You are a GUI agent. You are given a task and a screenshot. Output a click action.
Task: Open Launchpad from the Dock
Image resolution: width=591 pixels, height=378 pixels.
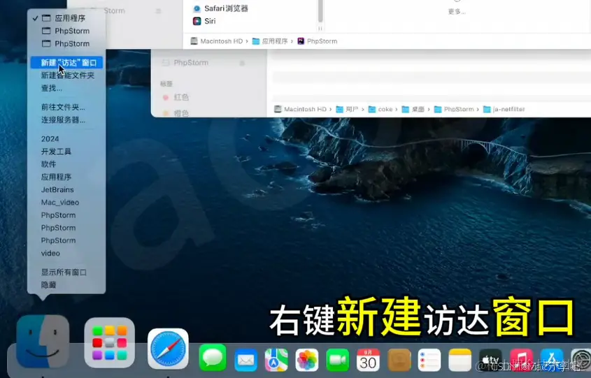pyautogui.click(x=109, y=342)
